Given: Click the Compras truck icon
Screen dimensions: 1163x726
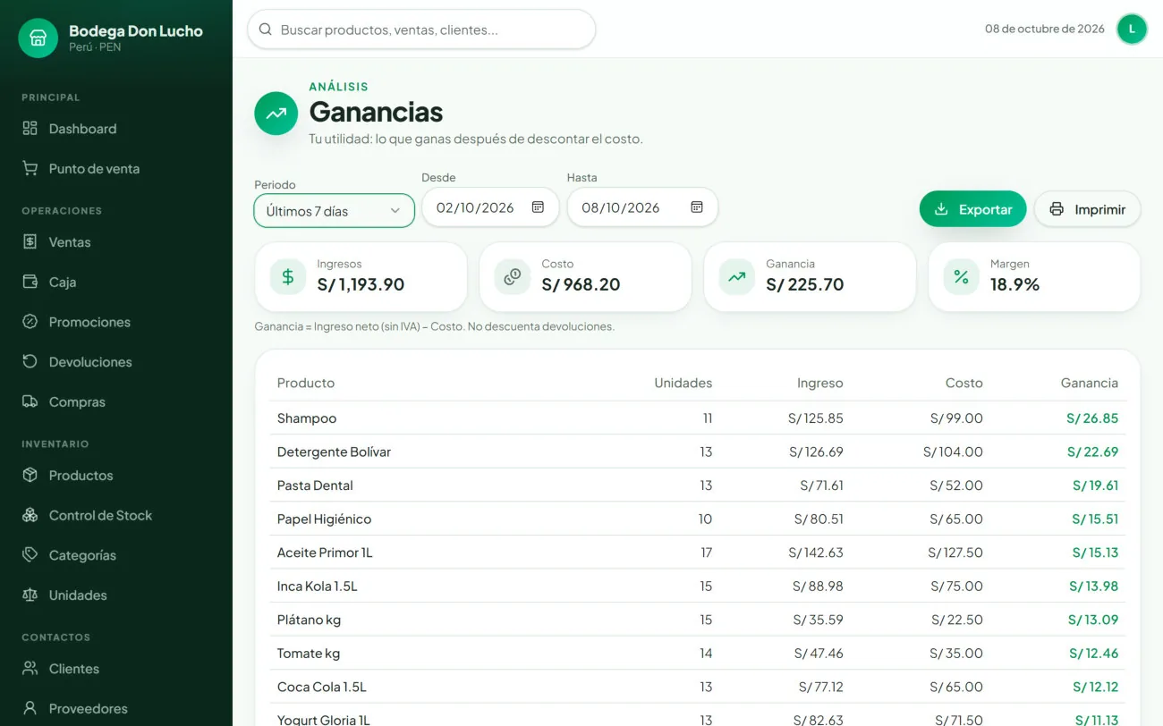Looking at the screenshot, I should (x=30, y=402).
